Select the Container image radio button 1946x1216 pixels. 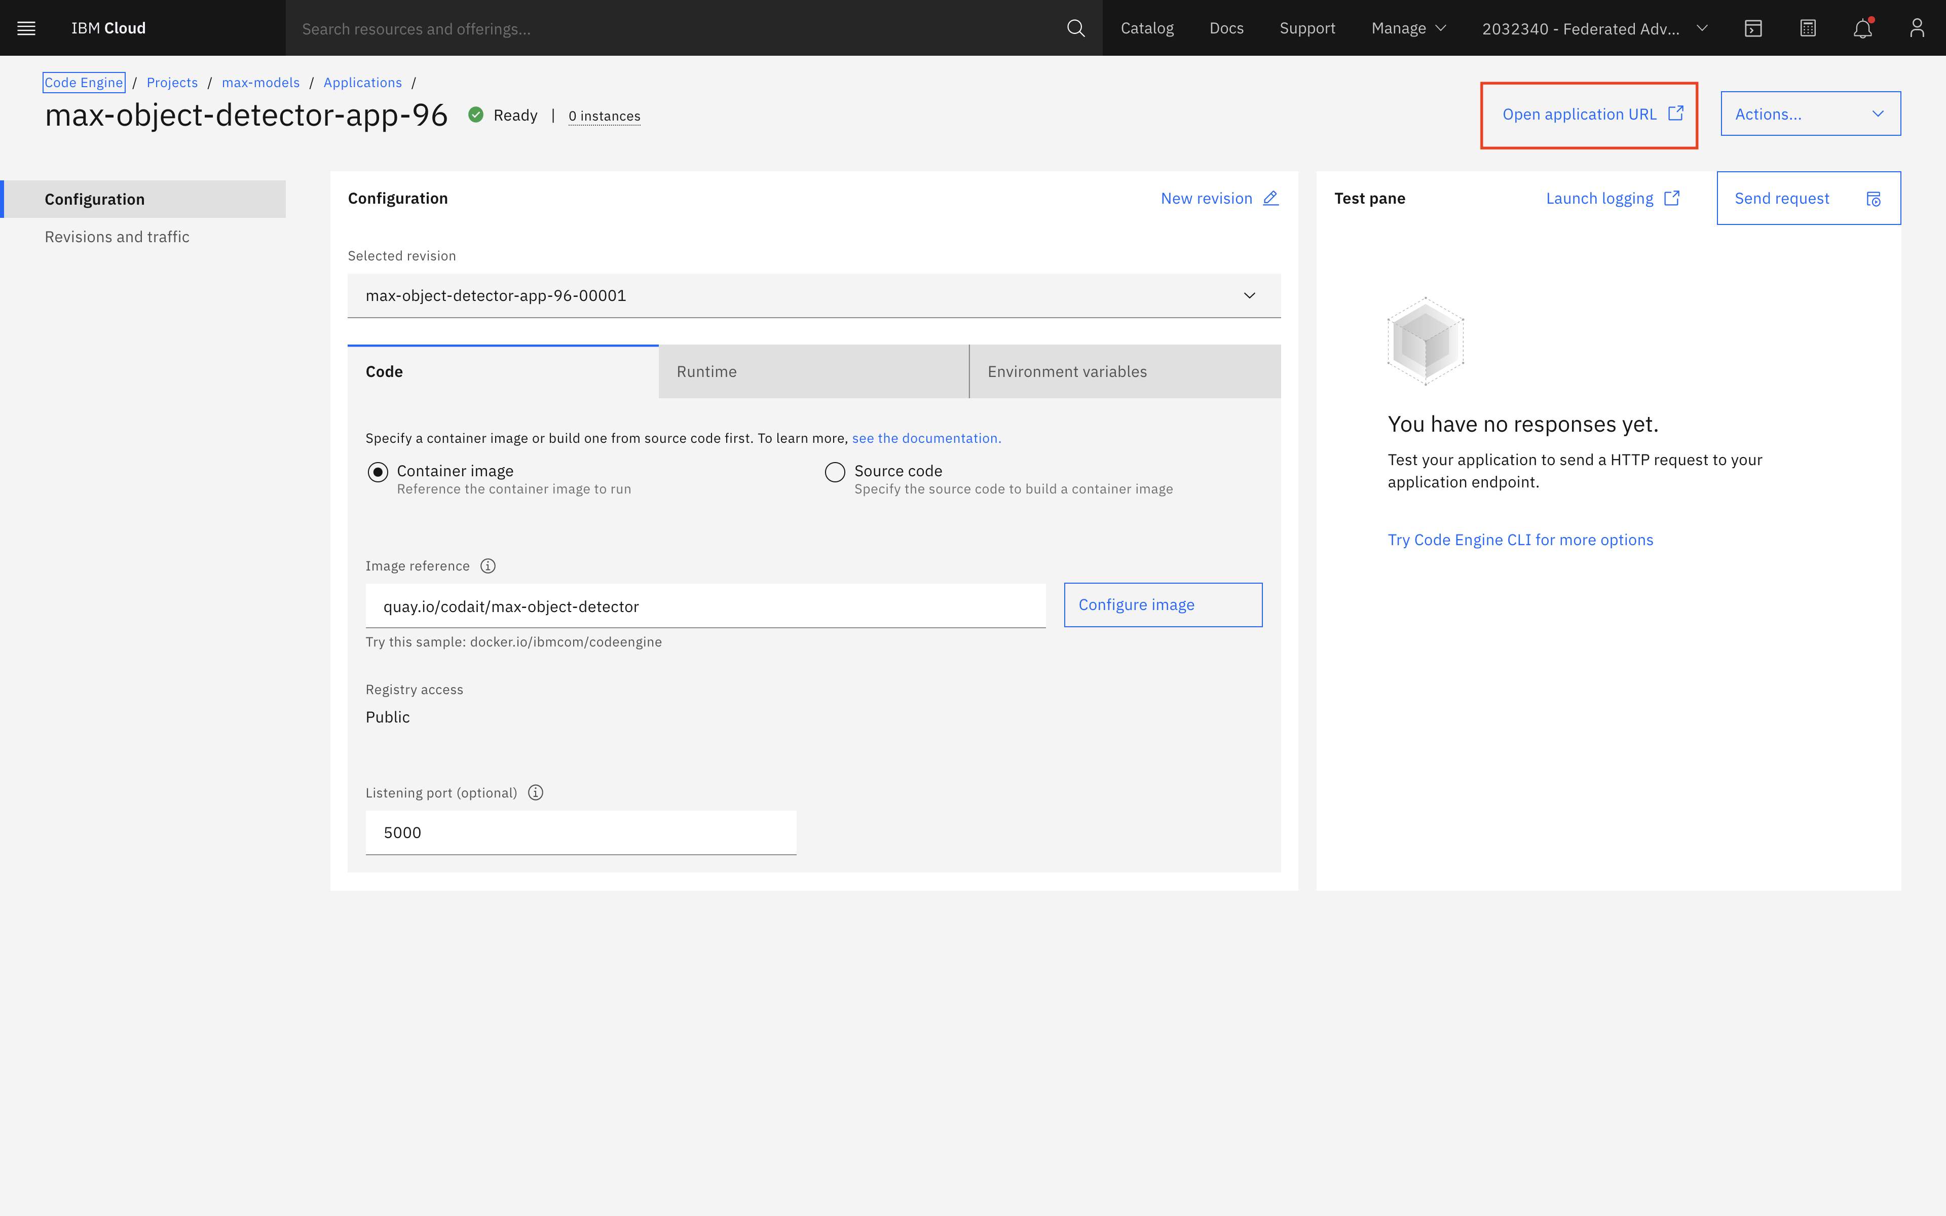378,472
